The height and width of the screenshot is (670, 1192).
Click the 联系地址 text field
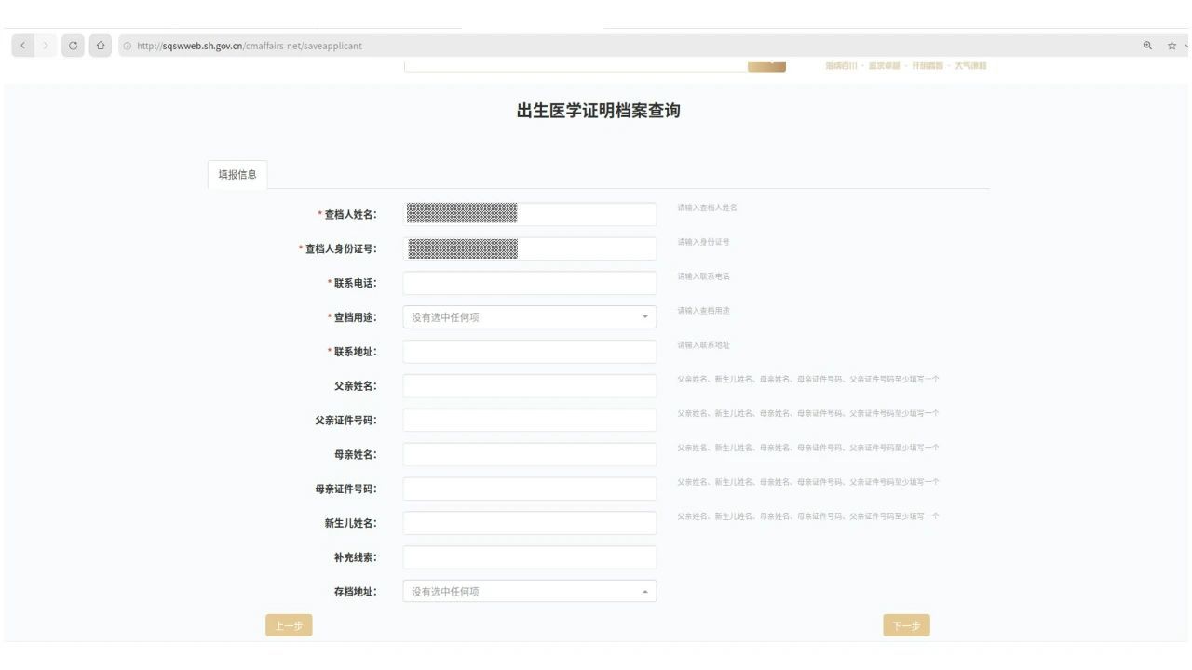[529, 352]
